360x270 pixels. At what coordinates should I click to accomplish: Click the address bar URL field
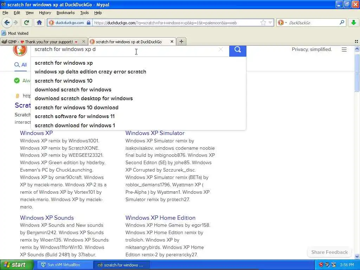pyautogui.click(x=177, y=23)
